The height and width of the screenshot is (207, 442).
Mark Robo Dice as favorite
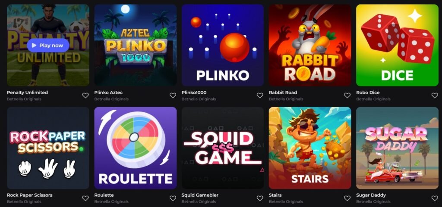coord(435,96)
